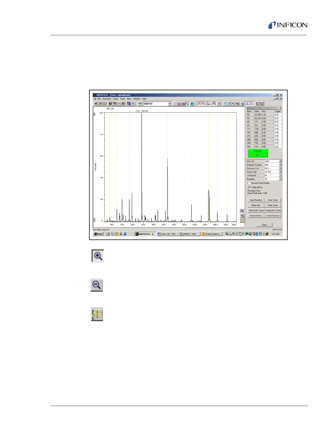
Task: Click the zoom-in magnifier beside the spectrum plot
Action: click(242, 211)
